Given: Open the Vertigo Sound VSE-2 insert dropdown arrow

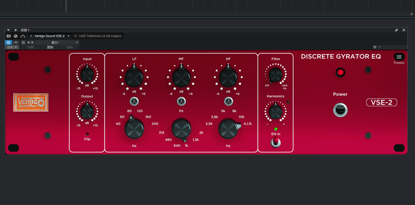Looking at the screenshot, I should (x=68, y=36).
